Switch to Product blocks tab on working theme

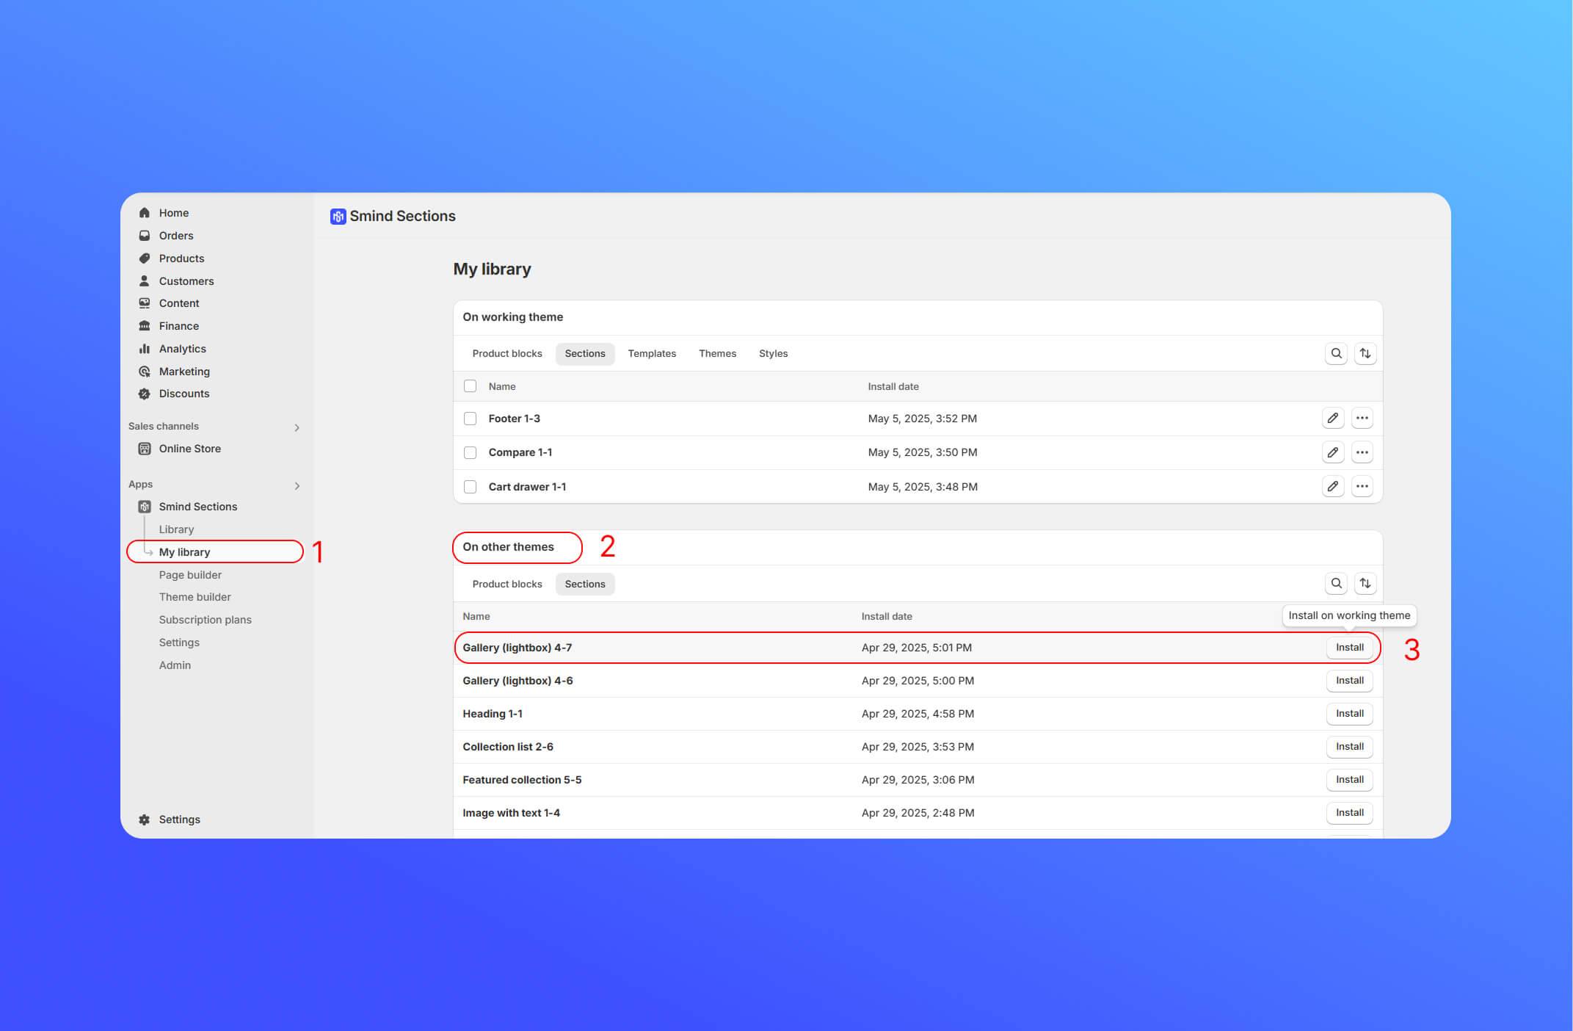click(x=507, y=354)
